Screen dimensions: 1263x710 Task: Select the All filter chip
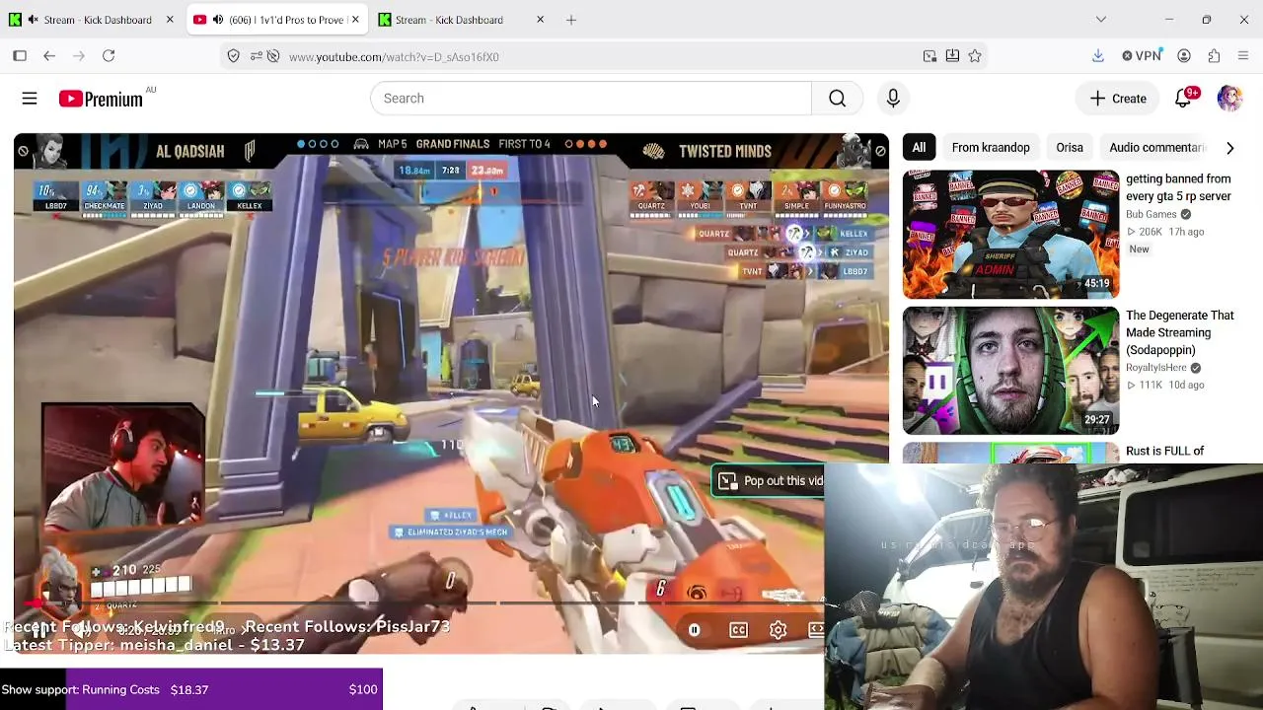coord(919,148)
